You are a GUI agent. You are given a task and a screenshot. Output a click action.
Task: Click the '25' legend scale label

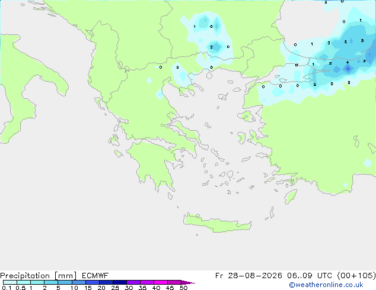coord(115,288)
